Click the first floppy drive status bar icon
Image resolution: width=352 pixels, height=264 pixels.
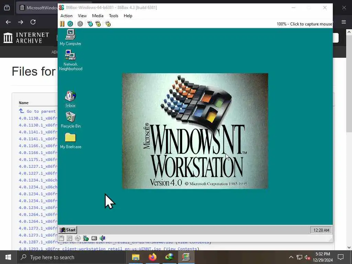61,238
